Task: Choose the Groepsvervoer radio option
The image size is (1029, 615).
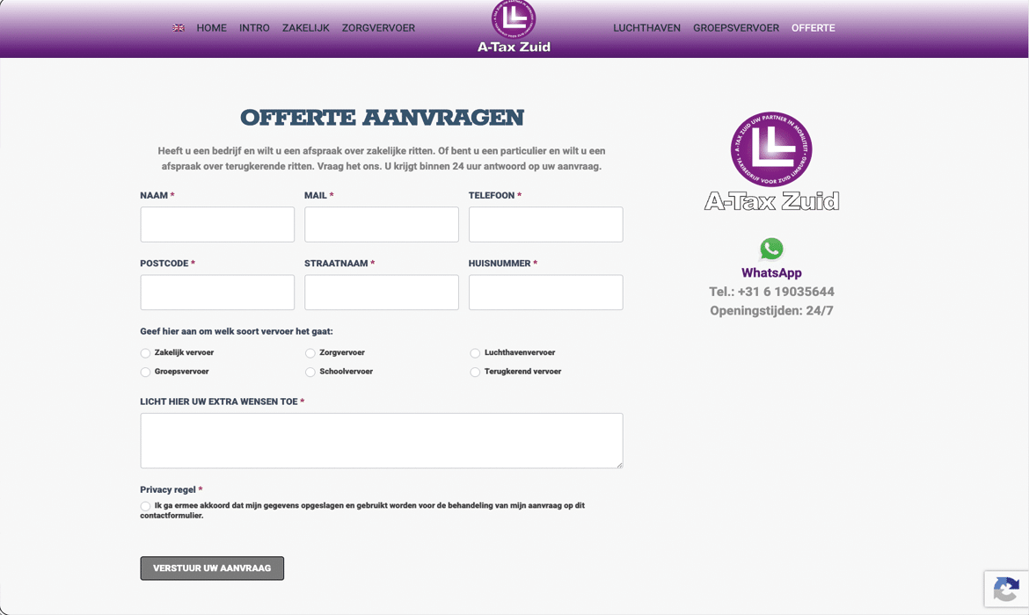Action: pos(145,373)
